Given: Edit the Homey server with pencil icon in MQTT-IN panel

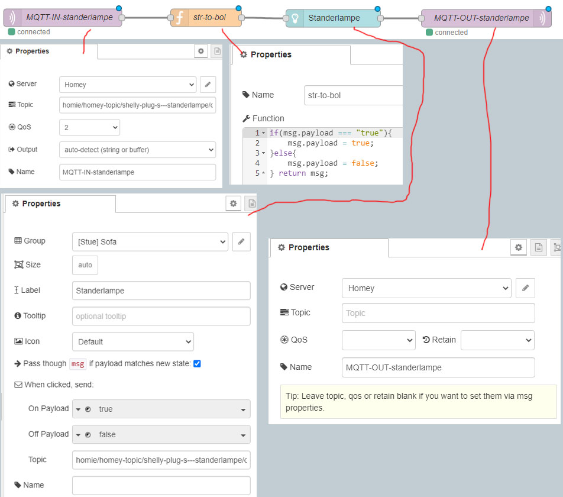Looking at the screenshot, I should (208, 85).
